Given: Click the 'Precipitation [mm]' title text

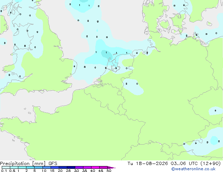Looking at the screenshot, I should tap(23, 164).
